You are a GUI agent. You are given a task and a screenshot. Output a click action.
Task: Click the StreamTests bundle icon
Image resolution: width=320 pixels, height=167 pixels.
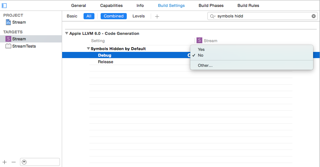pos(8,46)
